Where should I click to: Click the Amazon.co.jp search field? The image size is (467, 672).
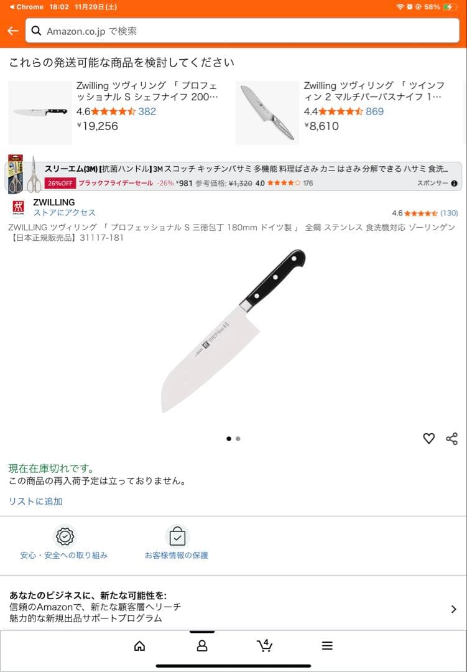[x=242, y=31]
